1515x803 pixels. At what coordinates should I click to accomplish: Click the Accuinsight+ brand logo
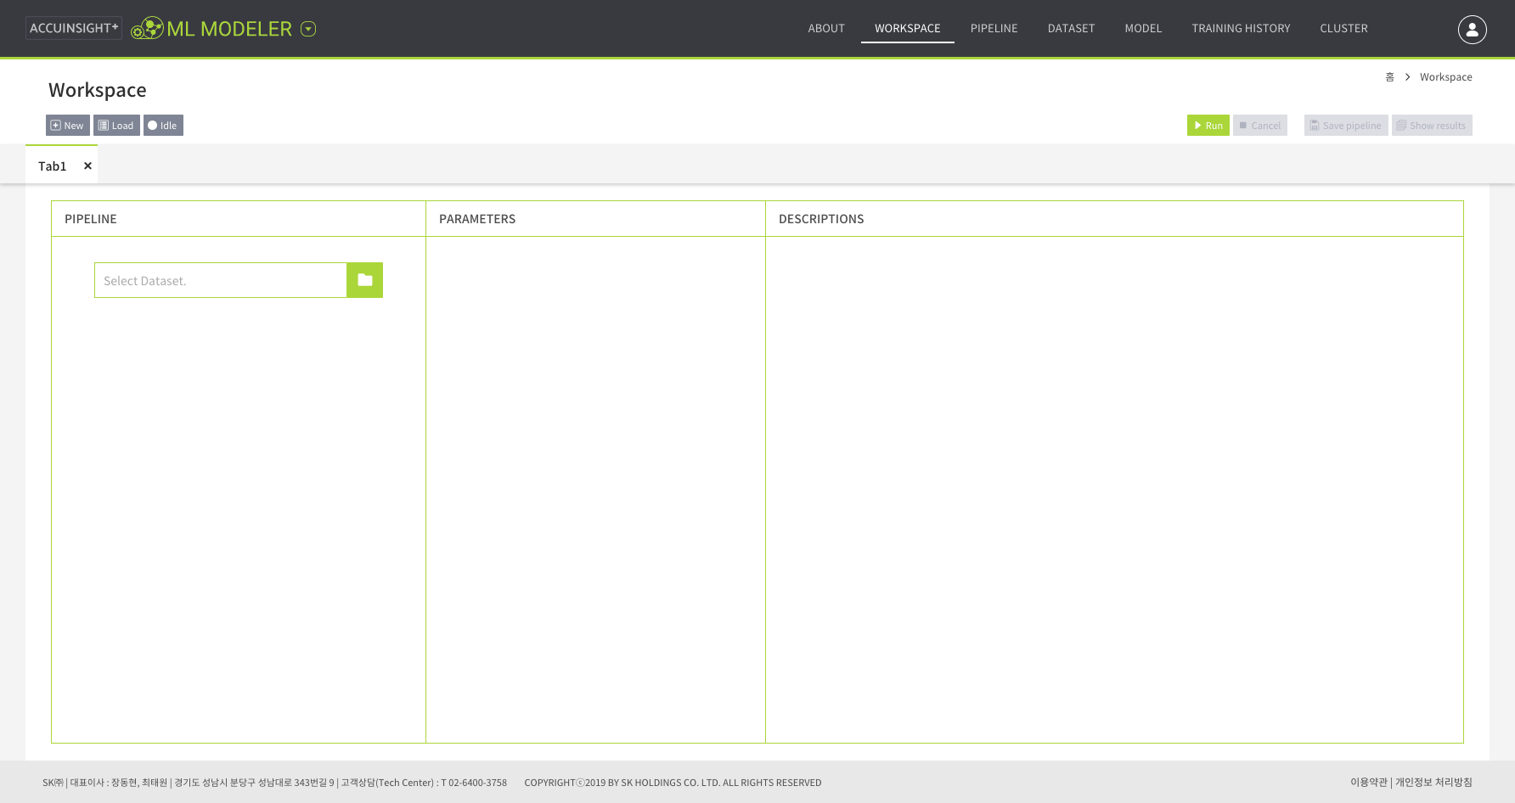coord(74,28)
